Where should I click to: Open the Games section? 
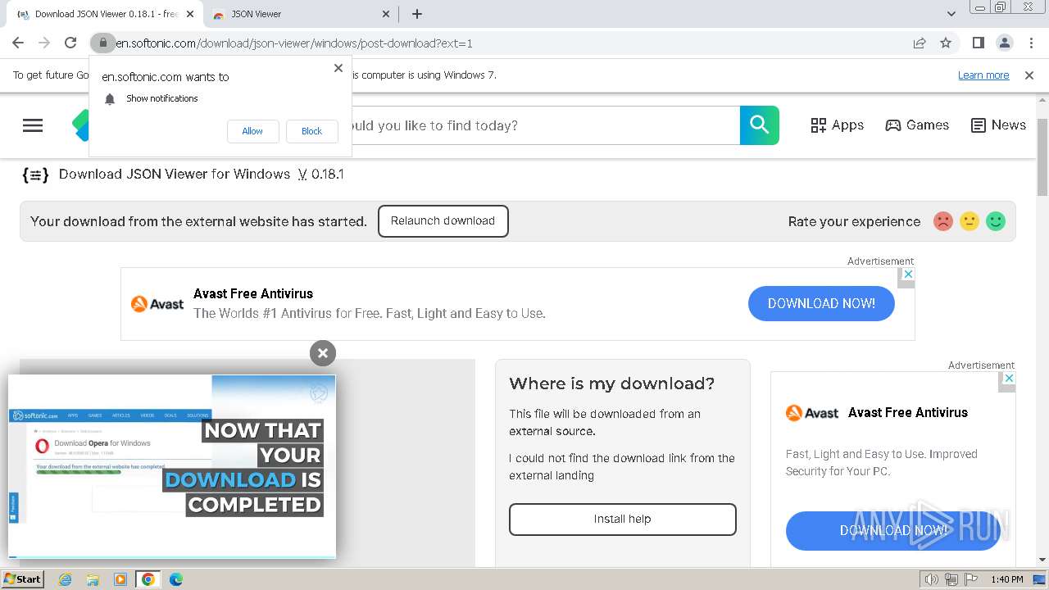(917, 125)
